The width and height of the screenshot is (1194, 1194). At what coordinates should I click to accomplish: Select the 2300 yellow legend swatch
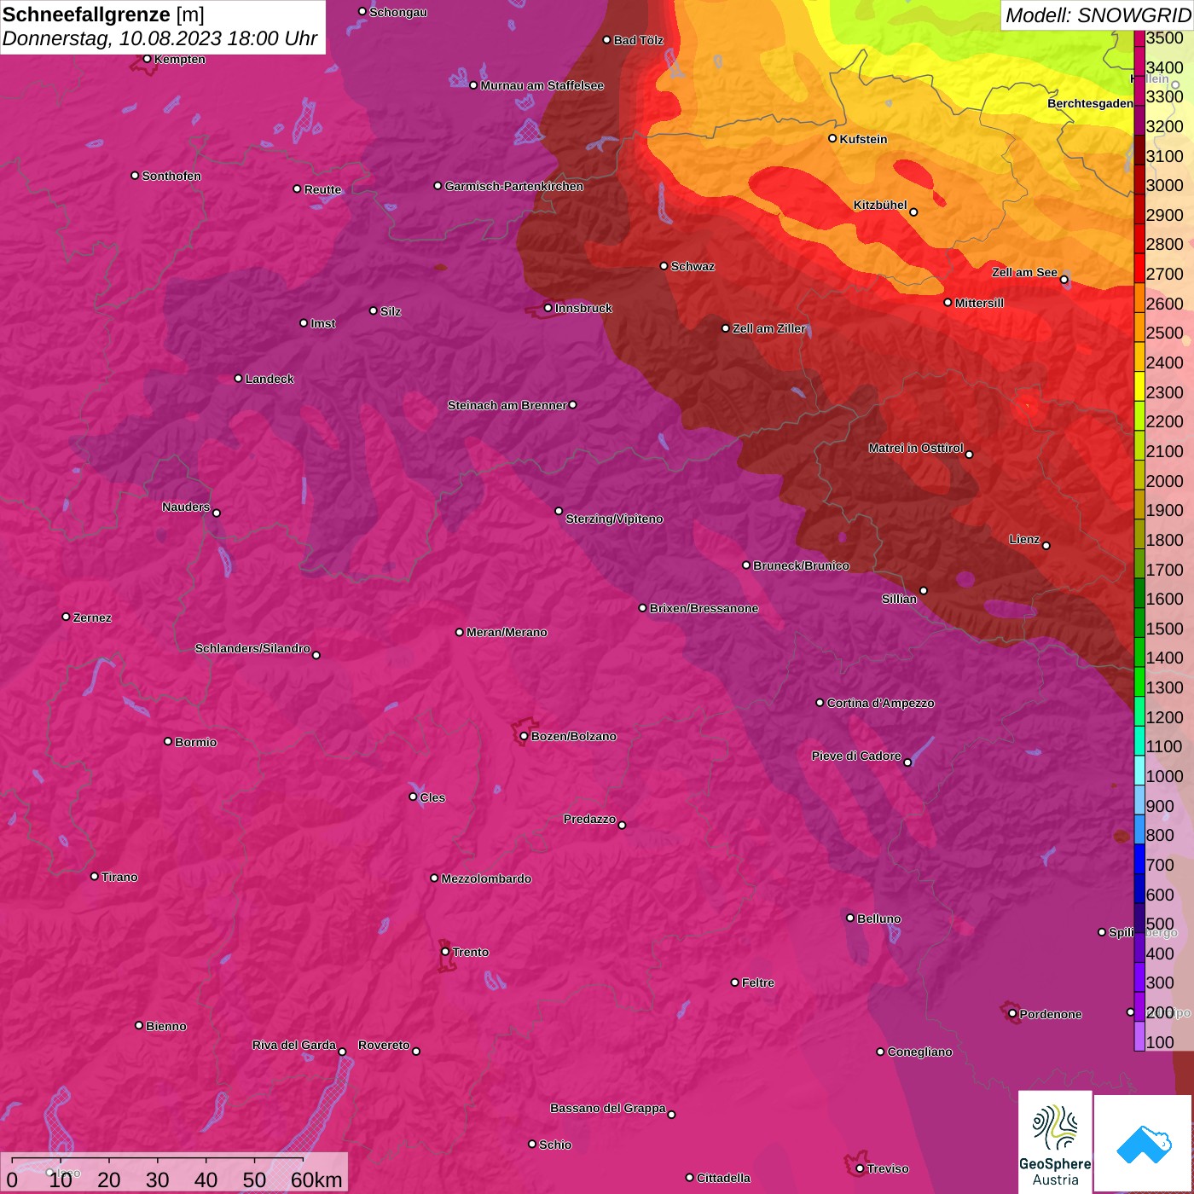1139,385
